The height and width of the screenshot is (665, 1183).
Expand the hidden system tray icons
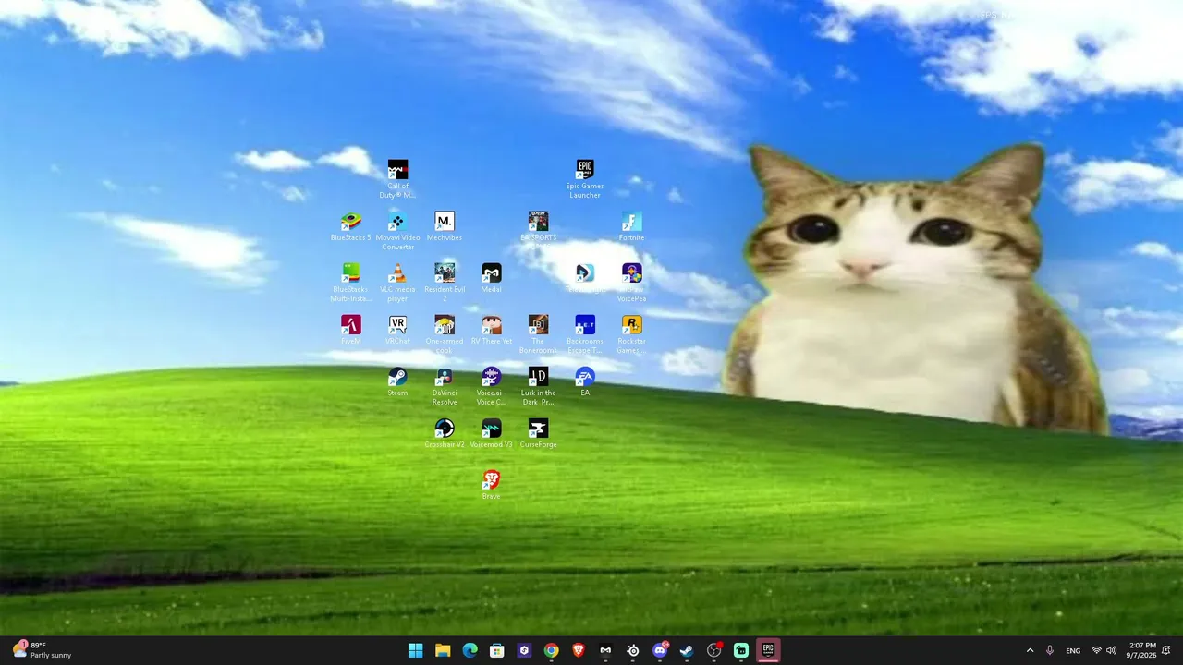(x=1030, y=650)
